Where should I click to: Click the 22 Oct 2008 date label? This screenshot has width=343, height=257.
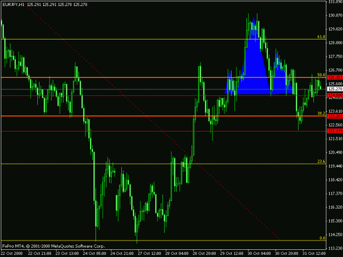tap(12, 253)
